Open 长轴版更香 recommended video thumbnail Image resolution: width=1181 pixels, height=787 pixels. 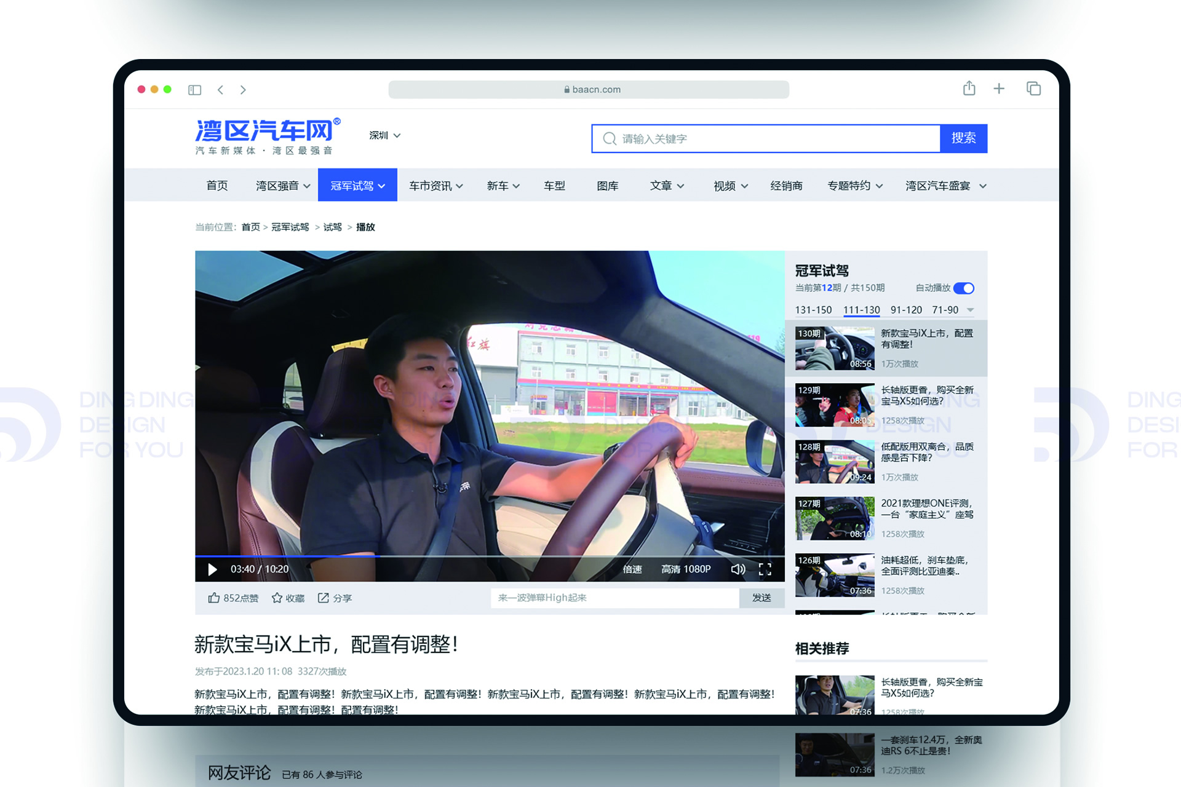(834, 695)
